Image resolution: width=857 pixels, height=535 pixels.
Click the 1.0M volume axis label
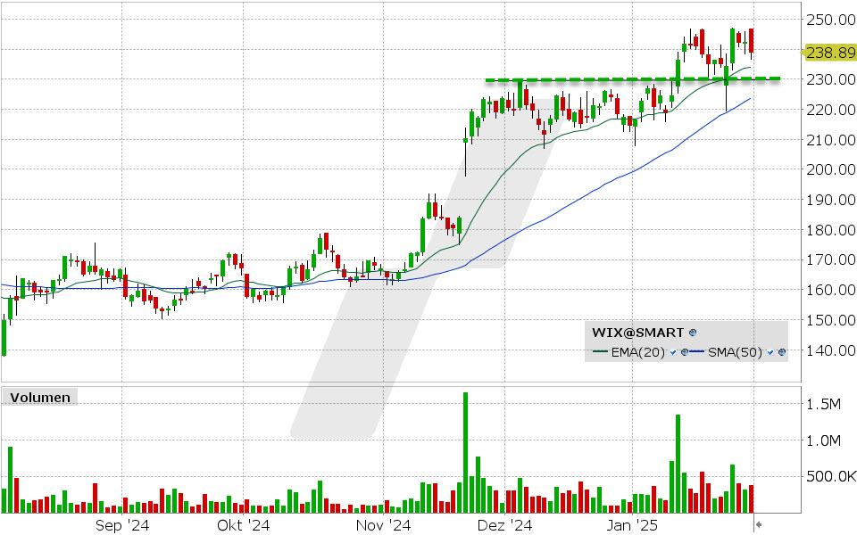tap(823, 440)
